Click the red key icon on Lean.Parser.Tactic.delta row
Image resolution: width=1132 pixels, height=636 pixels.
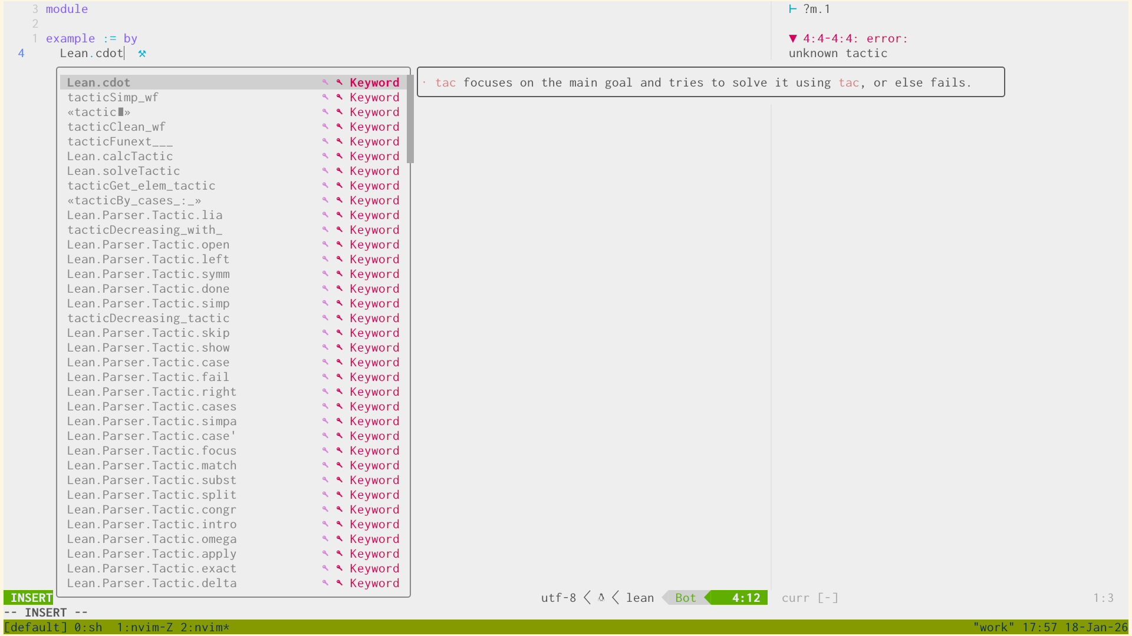[340, 583]
